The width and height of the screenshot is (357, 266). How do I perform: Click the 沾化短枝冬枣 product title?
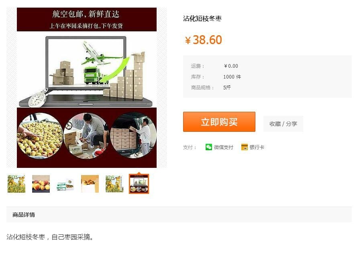(x=202, y=18)
